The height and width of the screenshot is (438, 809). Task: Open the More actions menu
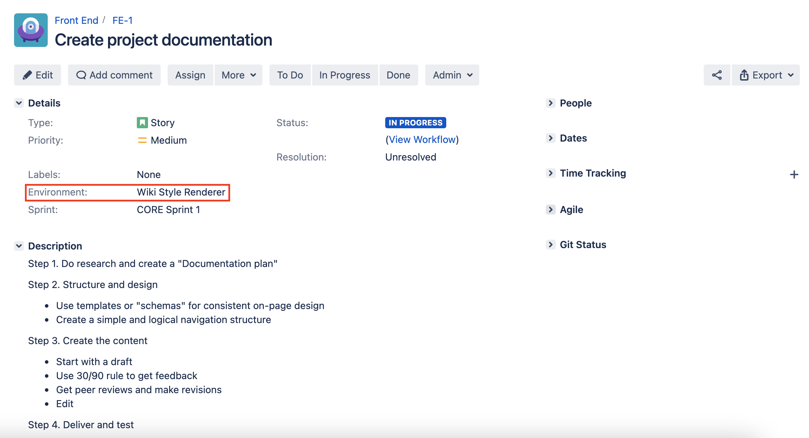(239, 75)
